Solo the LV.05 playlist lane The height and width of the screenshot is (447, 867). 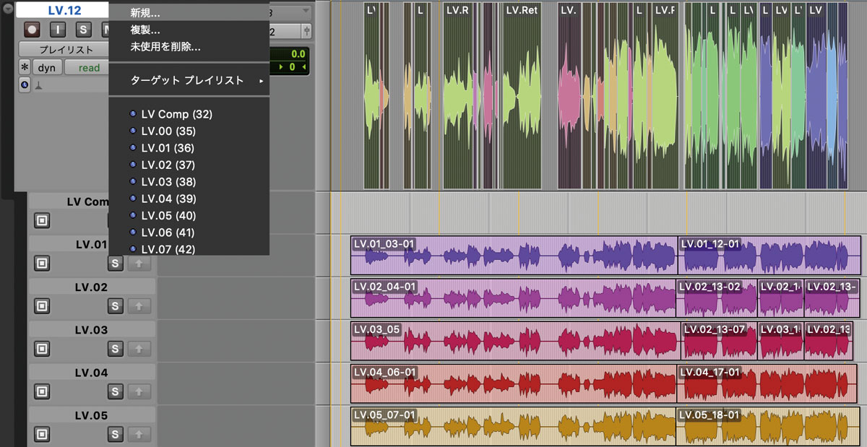pyautogui.click(x=116, y=434)
